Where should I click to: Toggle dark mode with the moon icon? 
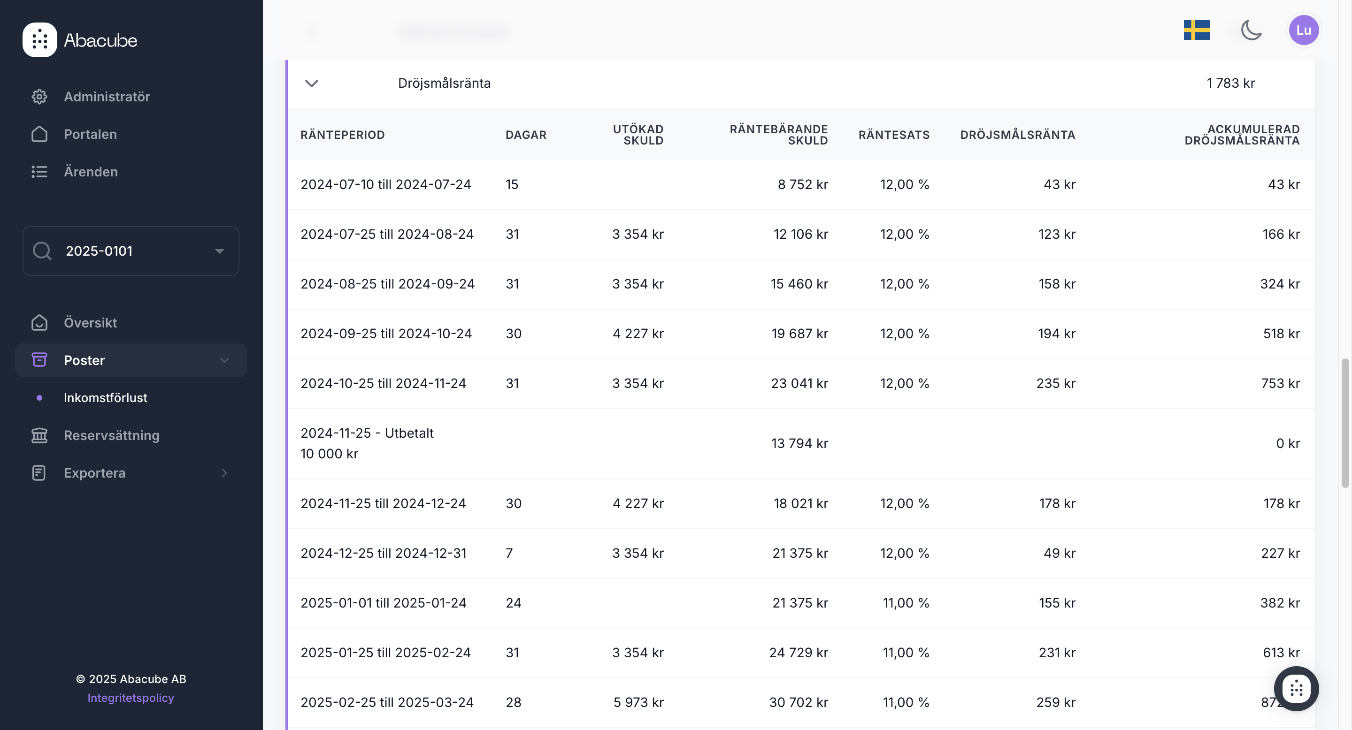tap(1251, 30)
